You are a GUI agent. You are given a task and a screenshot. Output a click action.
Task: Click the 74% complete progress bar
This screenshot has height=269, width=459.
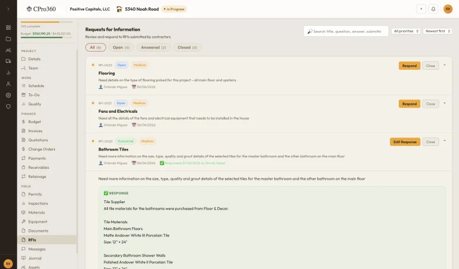pos(46,22)
